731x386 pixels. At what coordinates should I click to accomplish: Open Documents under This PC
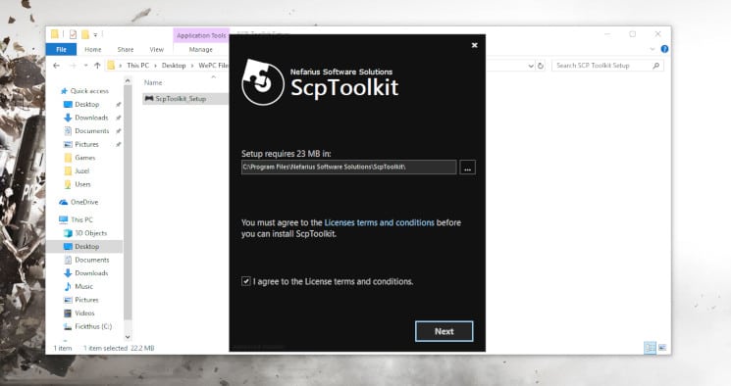coord(92,260)
